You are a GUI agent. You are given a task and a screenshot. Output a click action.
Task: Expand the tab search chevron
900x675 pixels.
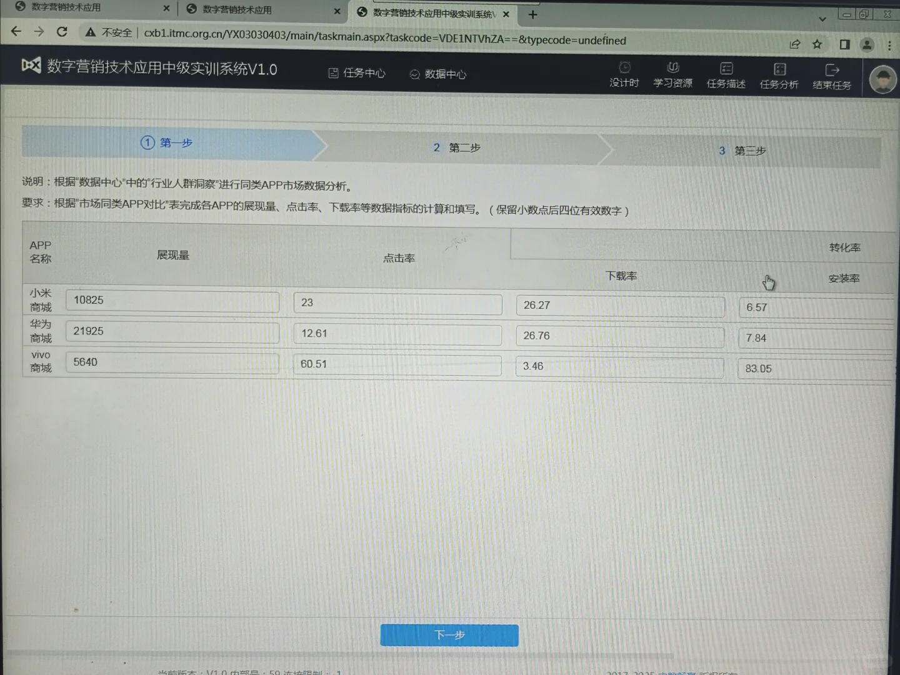822,19
